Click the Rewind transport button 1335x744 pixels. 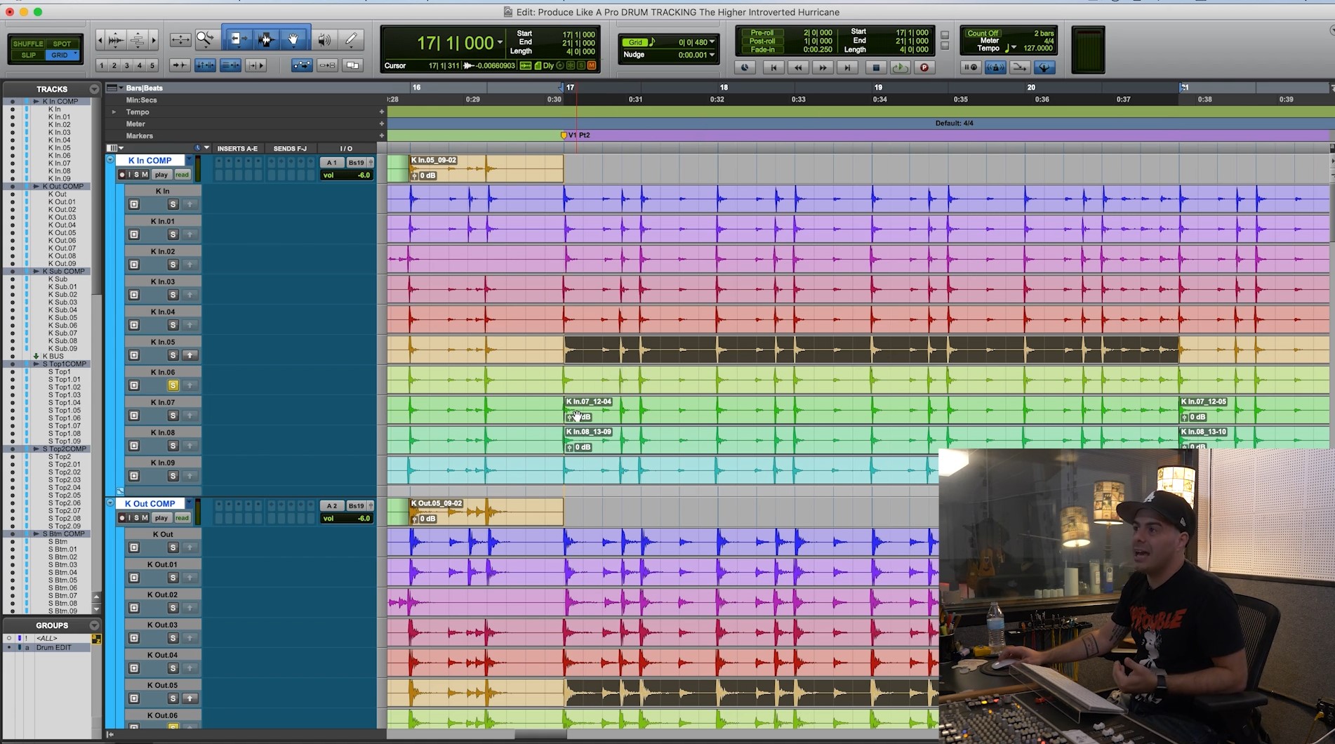(x=798, y=67)
